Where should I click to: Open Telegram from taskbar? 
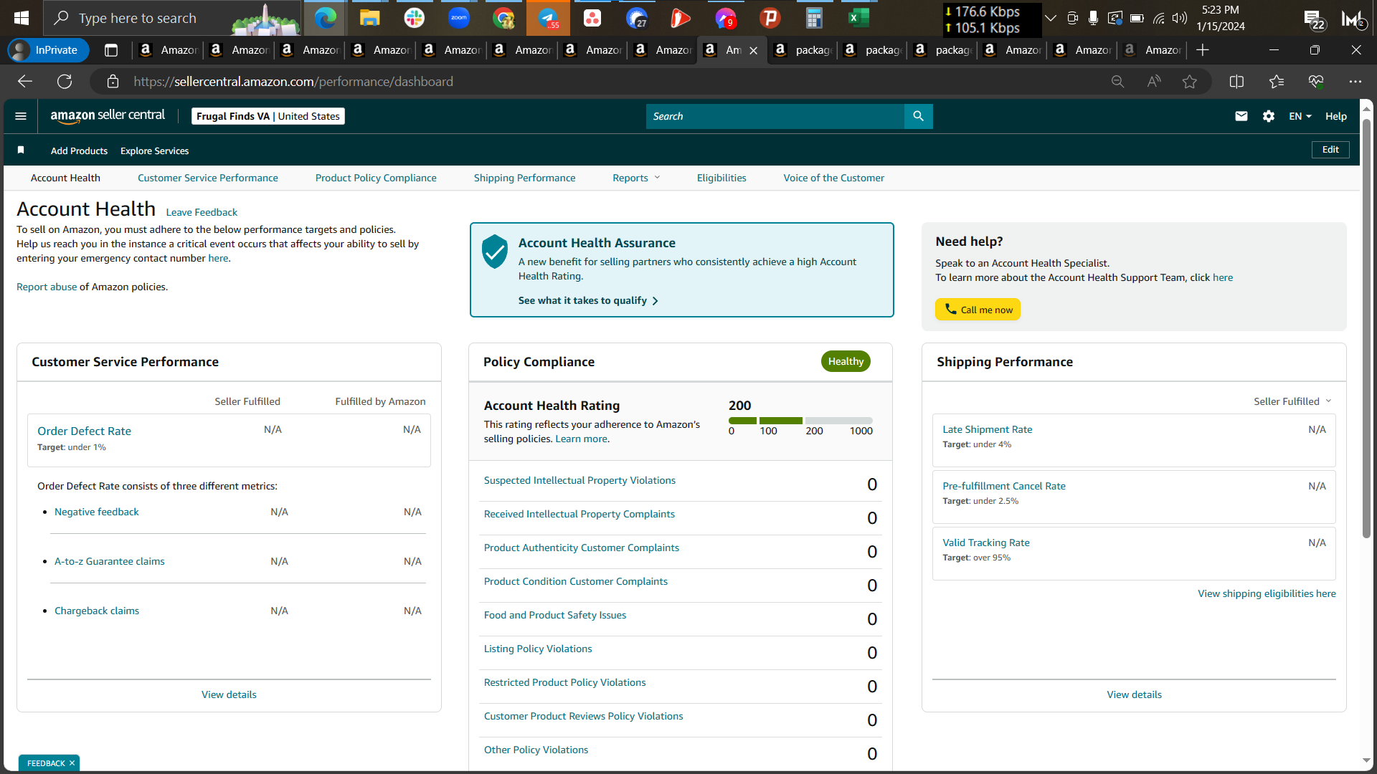(548, 18)
